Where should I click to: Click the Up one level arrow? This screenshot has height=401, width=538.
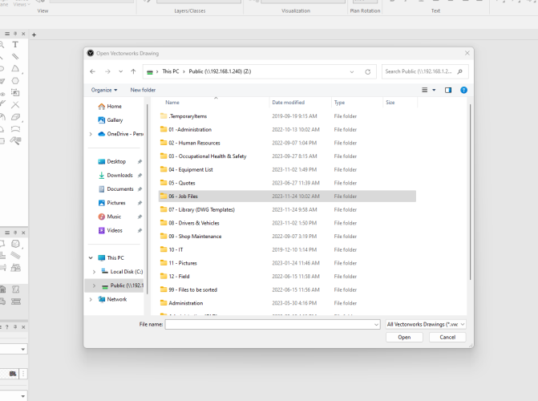point(133,71)
